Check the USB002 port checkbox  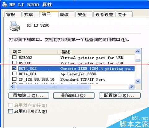(x=14, y=57)
